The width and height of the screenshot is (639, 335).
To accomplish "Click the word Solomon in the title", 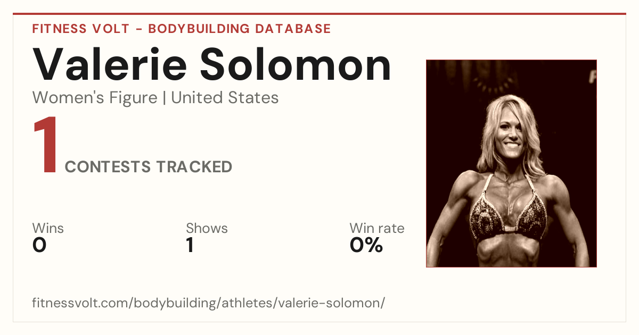I will pos(296,65).
